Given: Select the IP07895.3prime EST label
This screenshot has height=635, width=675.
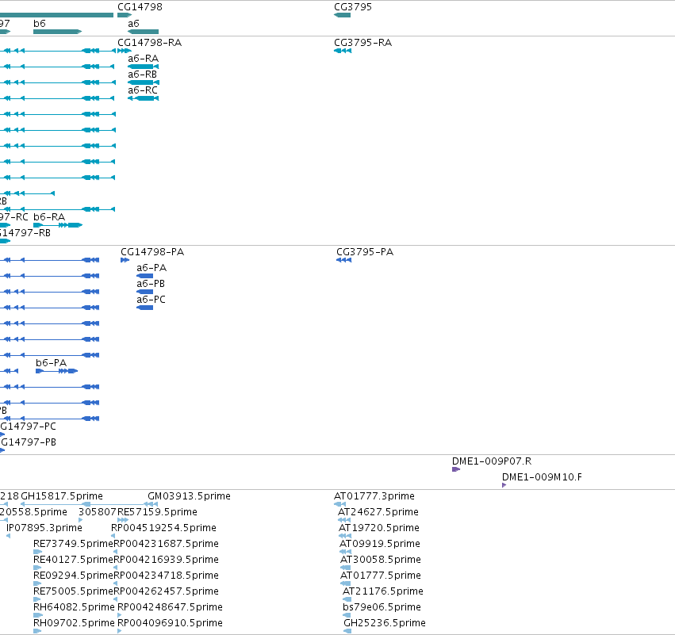Looking at the screenshot, I should (44, 528).
